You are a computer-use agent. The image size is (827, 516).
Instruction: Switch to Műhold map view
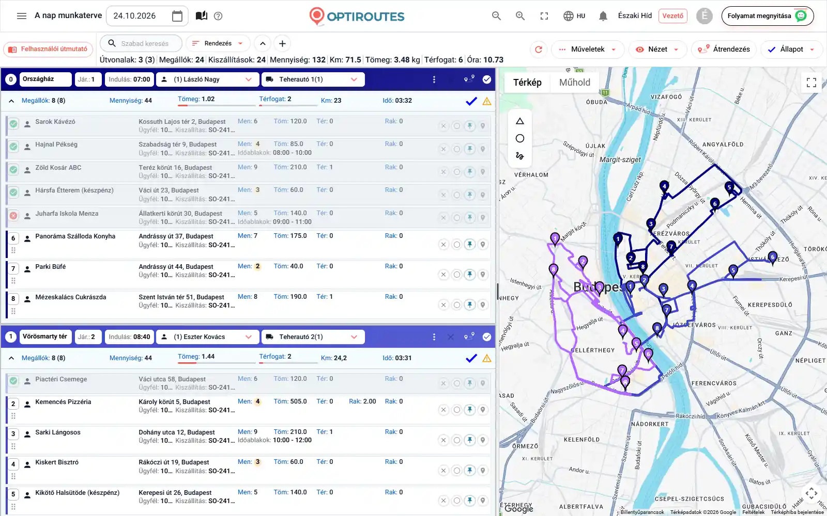[574, 83]
